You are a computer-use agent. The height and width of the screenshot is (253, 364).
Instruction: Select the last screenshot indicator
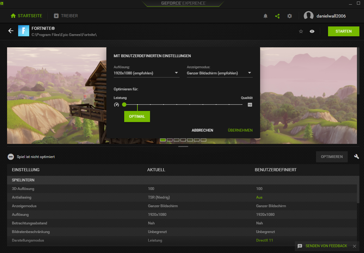pos(203,140)
